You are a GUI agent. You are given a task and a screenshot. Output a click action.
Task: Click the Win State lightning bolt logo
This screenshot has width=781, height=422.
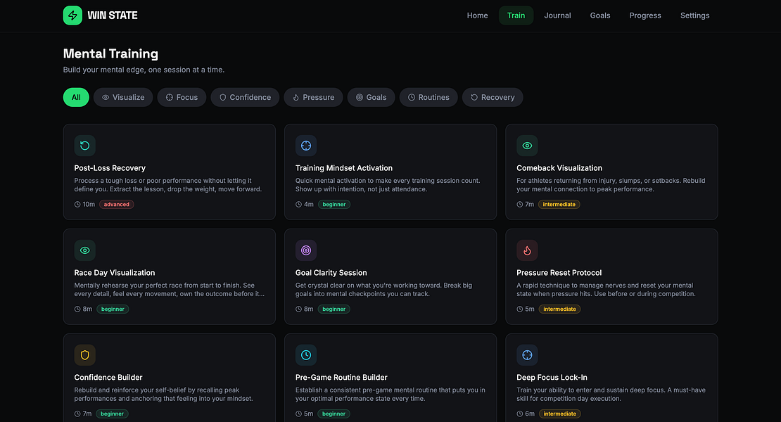pos(72,15)
